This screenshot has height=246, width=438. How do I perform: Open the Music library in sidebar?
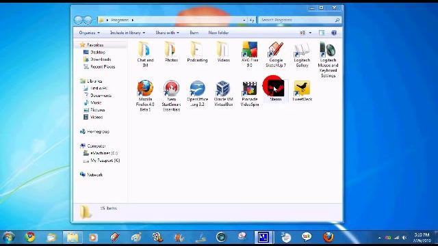point(96,102)
